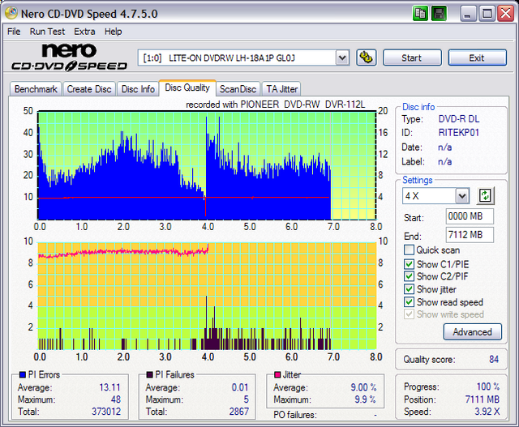Open the Extra menu
The width and height of the screenshot is (519, 427).
click(x=84, y=32)
